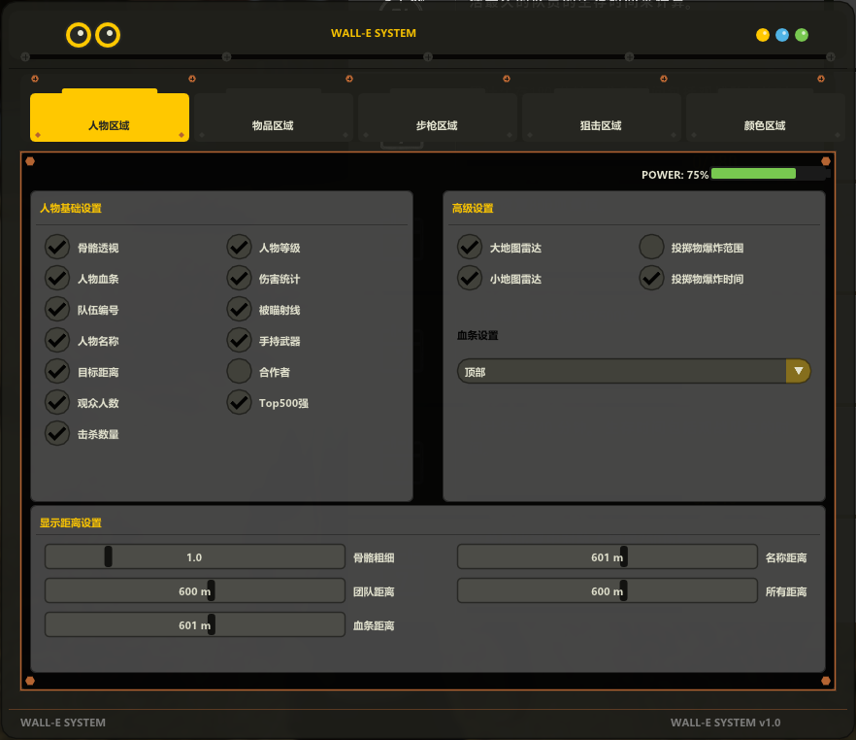Screen dimensions: 856x740
Task: Select the 狙击区域 tab
Action: pyautogui.click(x=601, y=125)
